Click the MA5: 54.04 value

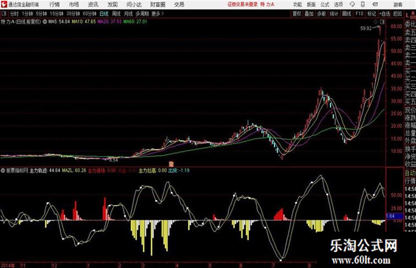tap(59, 22)
